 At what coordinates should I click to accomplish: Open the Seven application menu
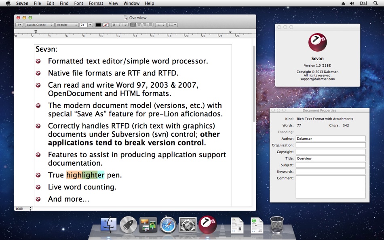tap(22, 3)
